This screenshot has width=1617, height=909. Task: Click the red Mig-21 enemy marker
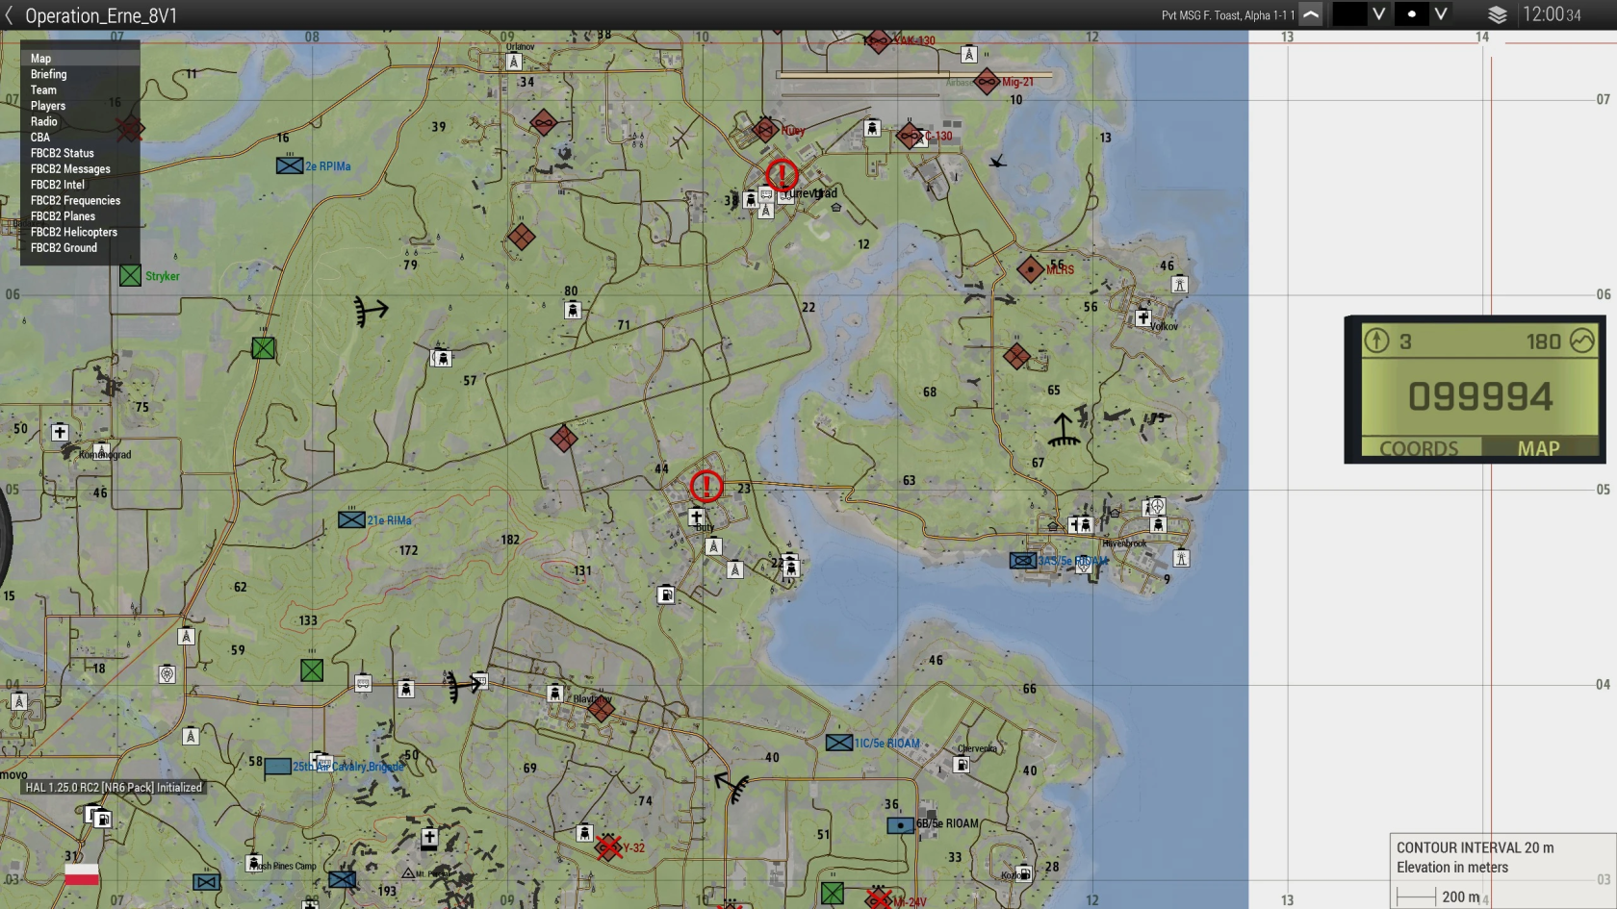(987, 82)
